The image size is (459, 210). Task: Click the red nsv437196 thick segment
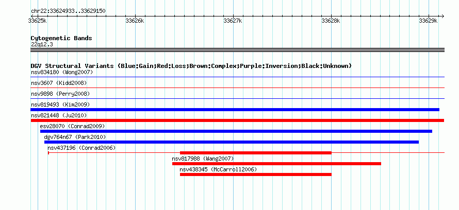[x=256, y=153]
